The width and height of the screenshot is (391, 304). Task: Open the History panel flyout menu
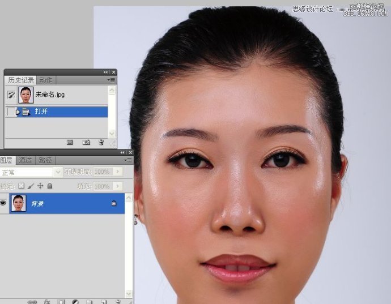(112, 80)
